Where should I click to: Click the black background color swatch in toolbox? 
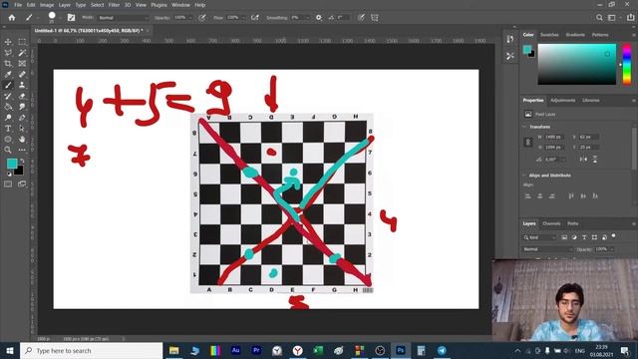tap(19, 171)
